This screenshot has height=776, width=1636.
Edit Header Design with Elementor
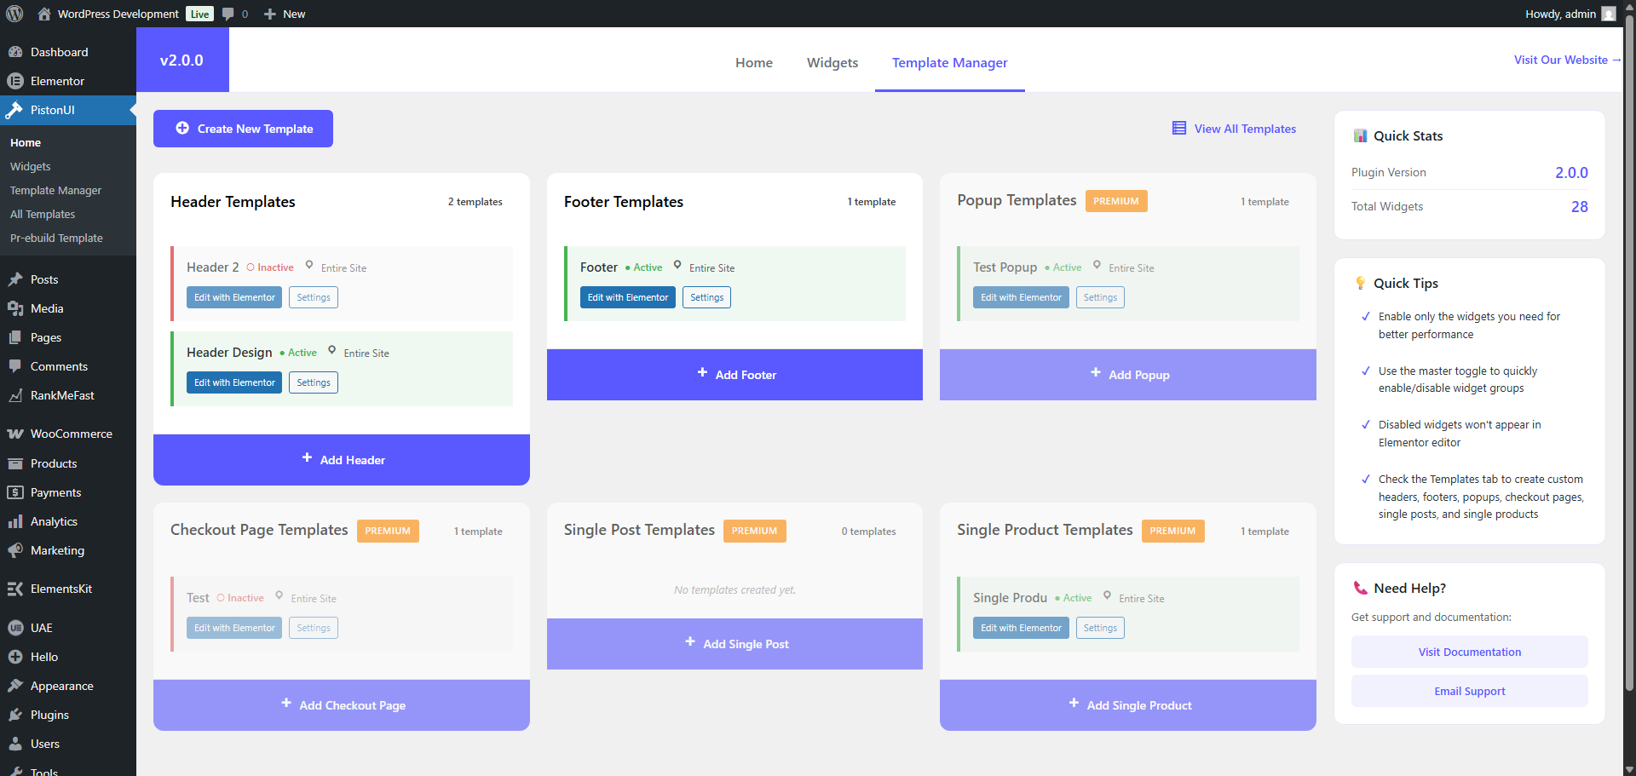[x=234, y=382]
